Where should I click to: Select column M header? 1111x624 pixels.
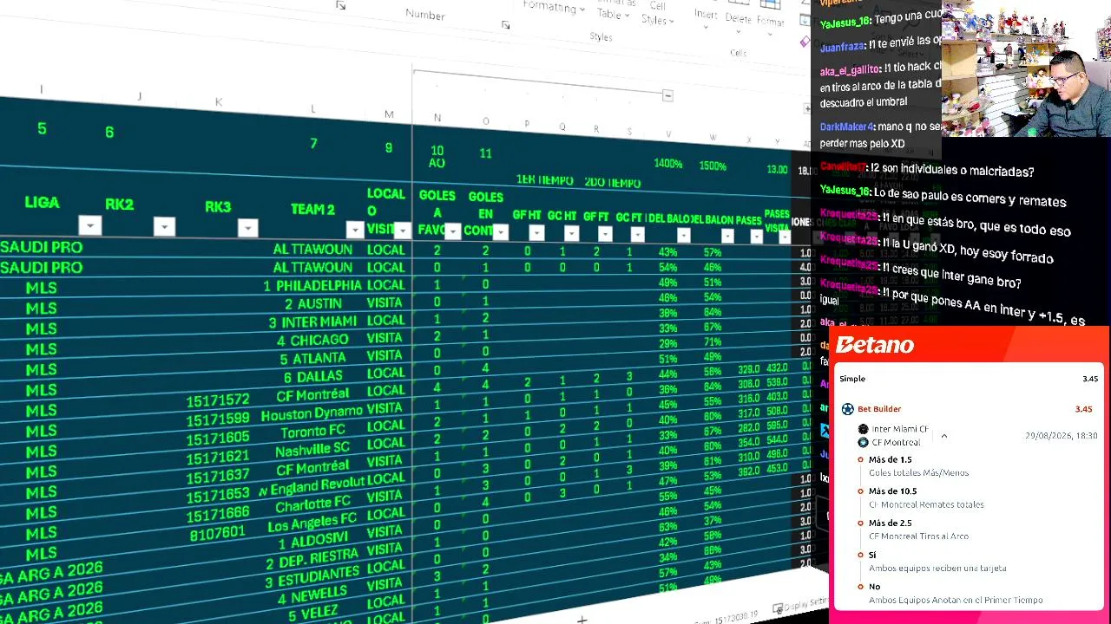point(389,114)
